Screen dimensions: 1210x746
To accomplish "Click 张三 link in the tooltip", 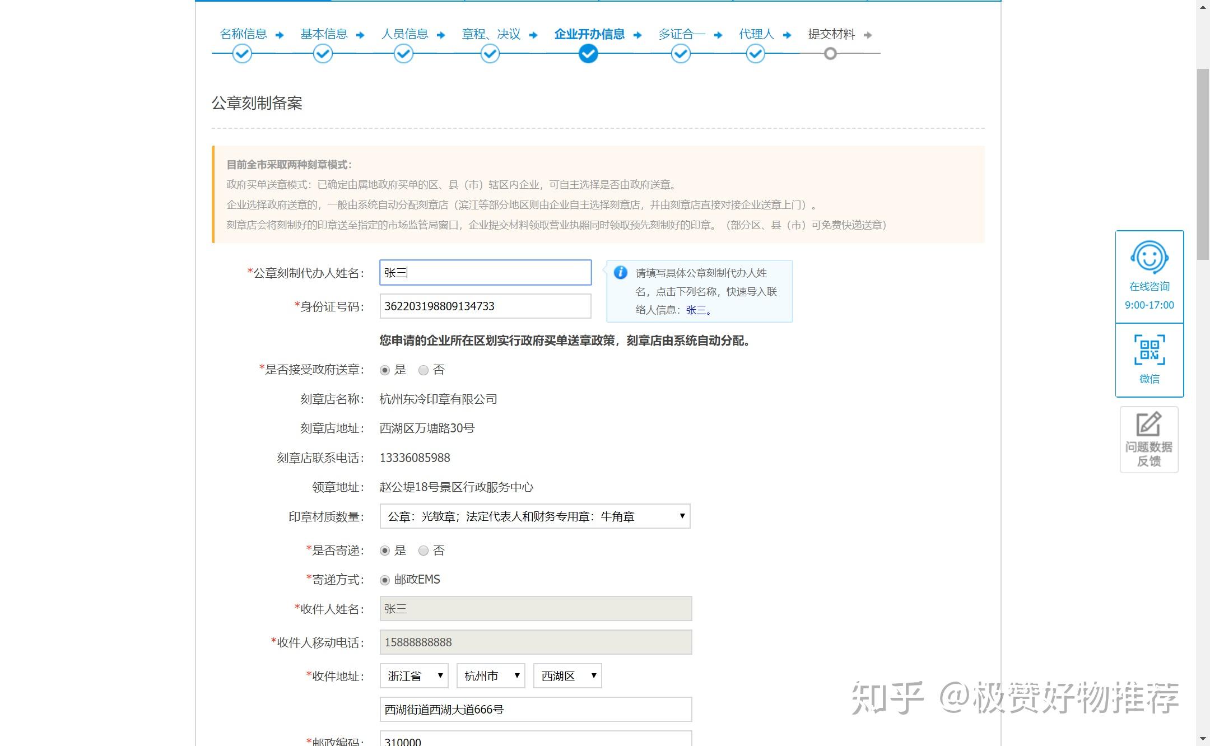I will tap(696, 310).
